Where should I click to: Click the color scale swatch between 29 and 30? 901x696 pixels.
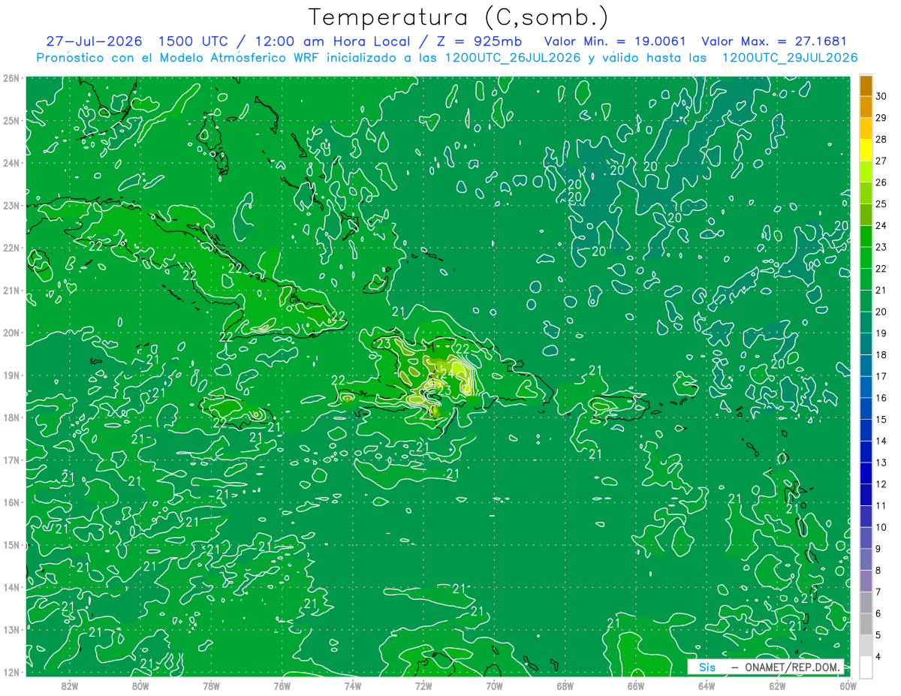[866, 107]
